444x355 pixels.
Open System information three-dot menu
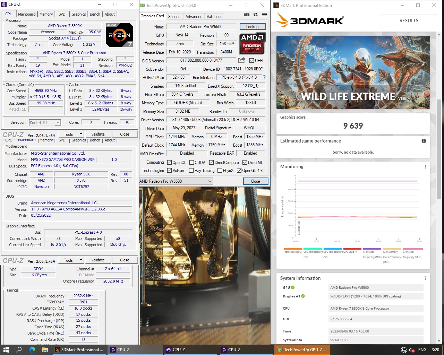point(426,278)
